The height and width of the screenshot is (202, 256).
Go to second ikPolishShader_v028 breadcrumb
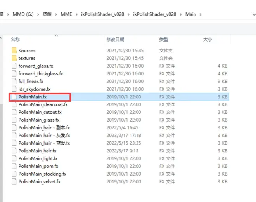(x=155, y=14)
